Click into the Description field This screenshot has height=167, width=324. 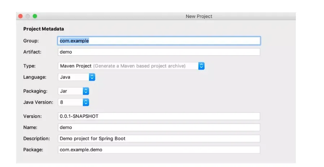coord(159,139)
